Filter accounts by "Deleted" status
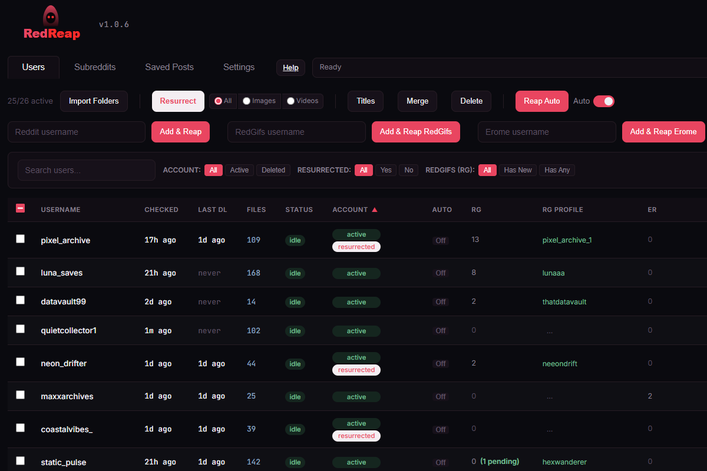Viewport: 707px width, 471px height. [x=273, y=170]
